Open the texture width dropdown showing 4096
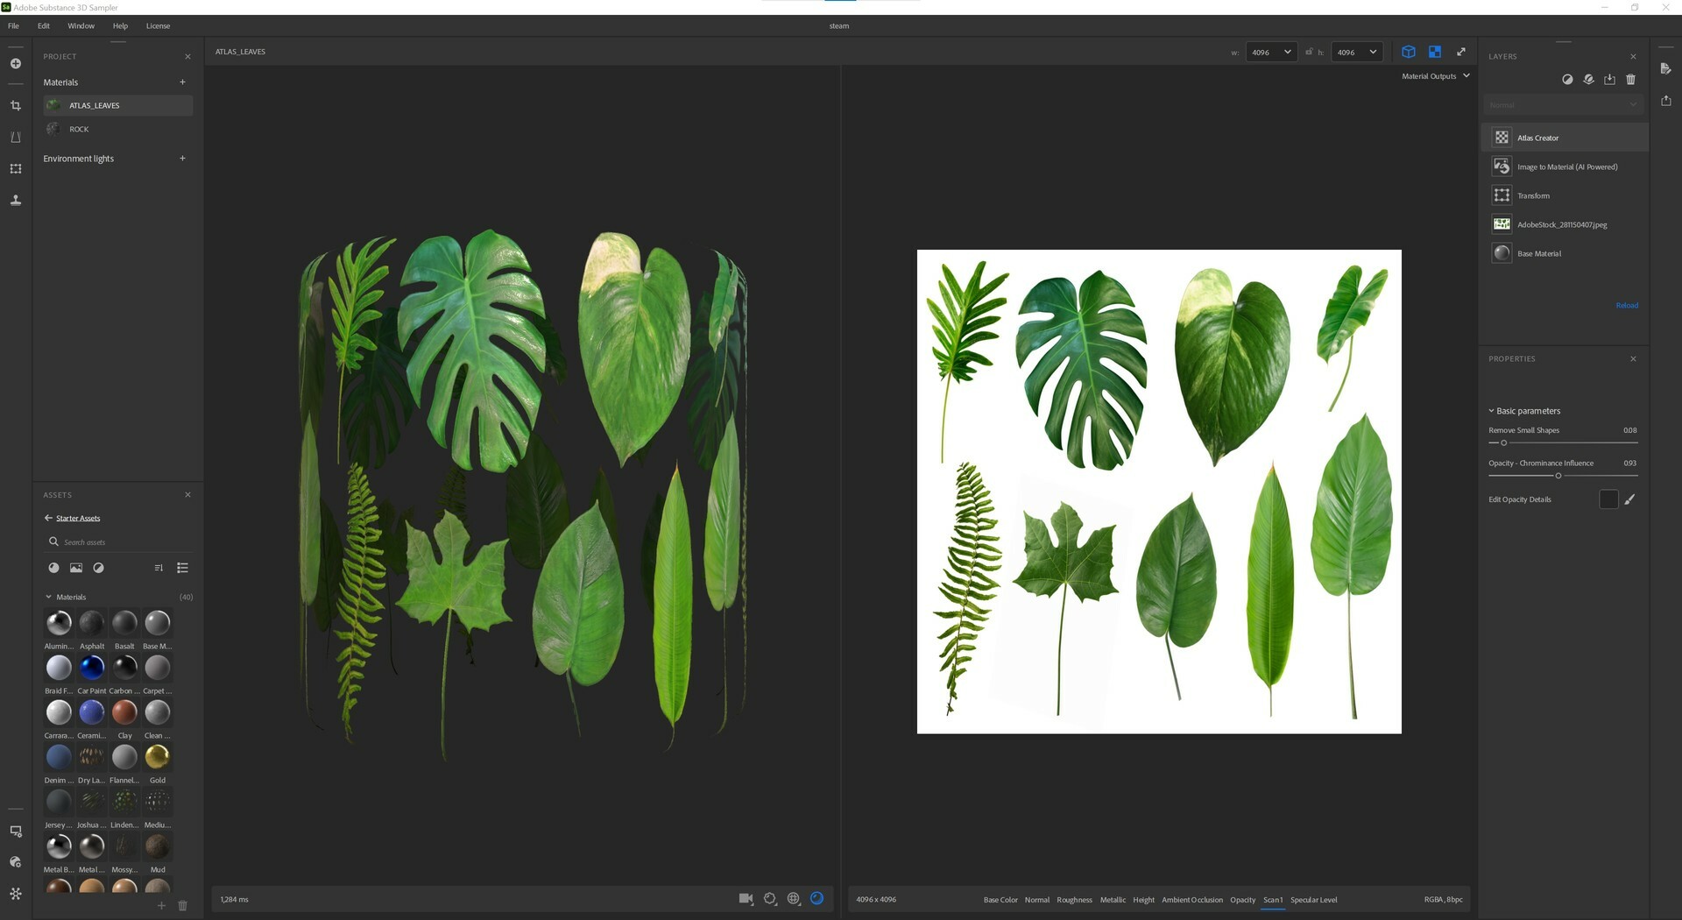The width and height of the screenshot is (1682, 920). click(x=1271, y=52)
